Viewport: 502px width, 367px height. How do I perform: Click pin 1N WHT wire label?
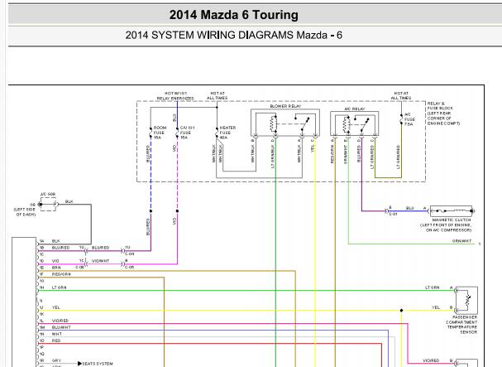(x=57, y=334)
